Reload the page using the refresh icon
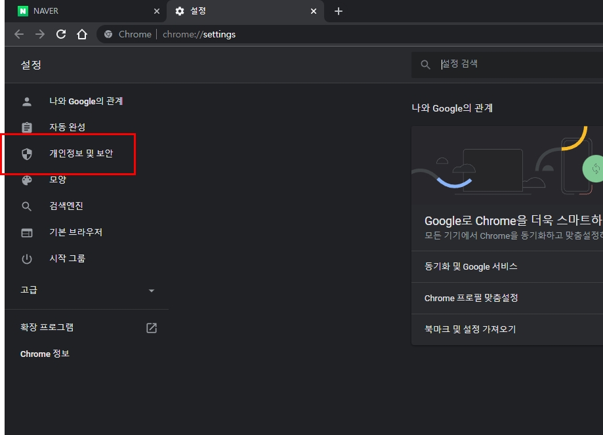The width and height of the screenshot is (603, 435). click(61, 34)
